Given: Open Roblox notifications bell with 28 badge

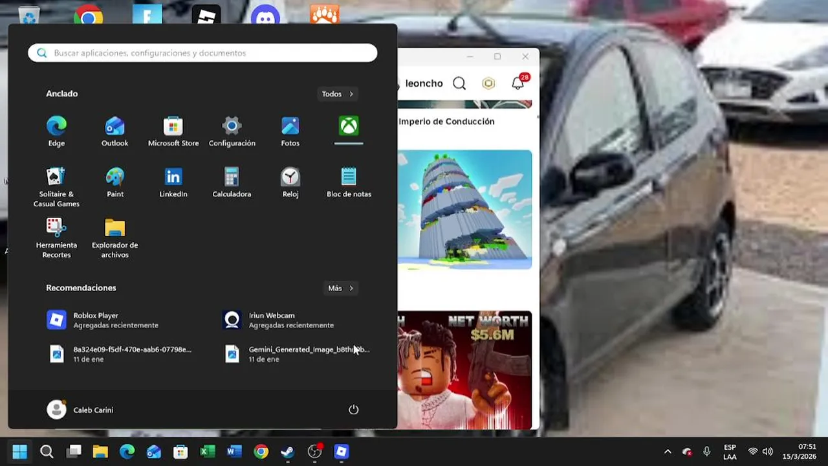Looking at the screenshot, I should [x=519, y=82].
